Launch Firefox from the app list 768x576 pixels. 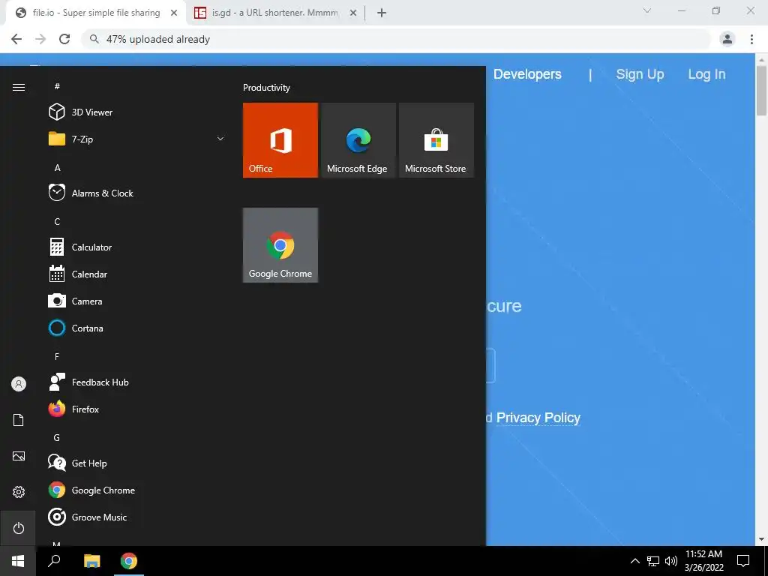tap(136, 409)
